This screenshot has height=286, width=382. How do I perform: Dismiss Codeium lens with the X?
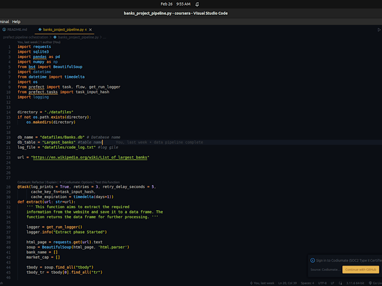[61, 182]
